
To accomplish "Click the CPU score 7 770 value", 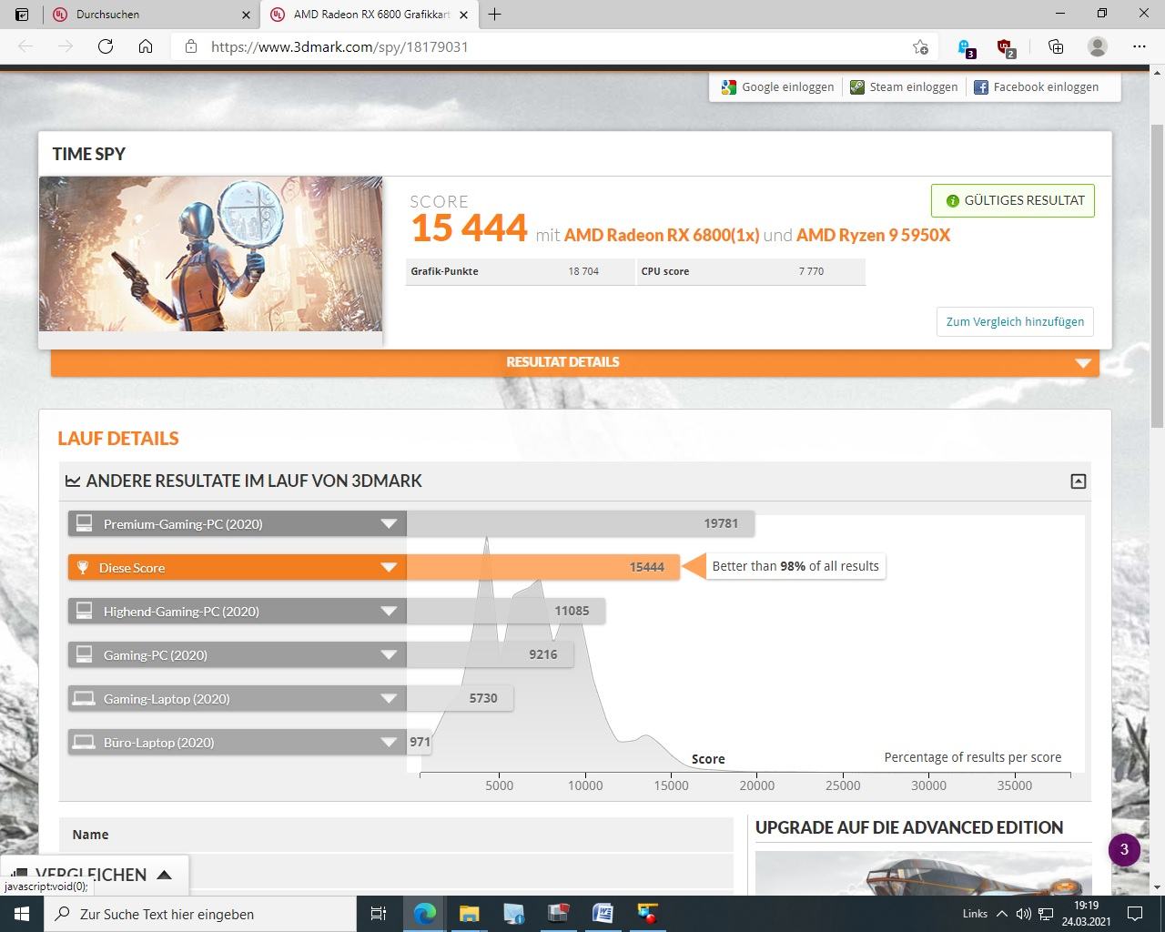I will (x=811, y=271).
